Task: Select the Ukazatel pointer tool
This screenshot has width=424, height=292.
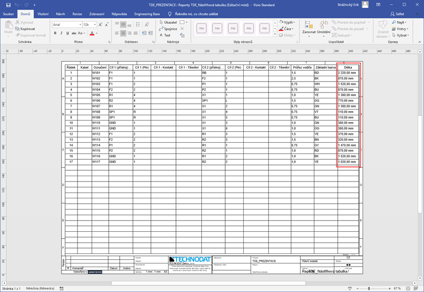Action: (167, 23)
